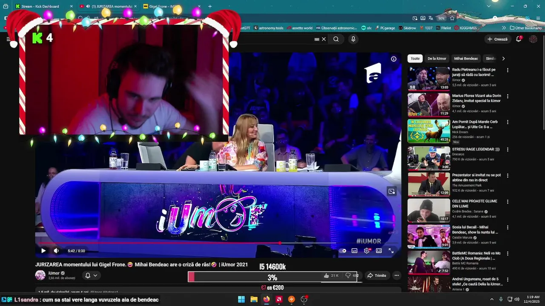Screen dimensions: 545x306
Task: Click the iUmor channel name
Action: click(x=54, y=273)
